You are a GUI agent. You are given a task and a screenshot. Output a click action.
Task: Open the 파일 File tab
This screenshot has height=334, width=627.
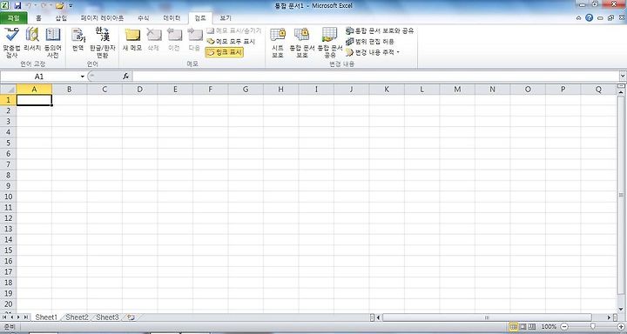coord(14,18)
